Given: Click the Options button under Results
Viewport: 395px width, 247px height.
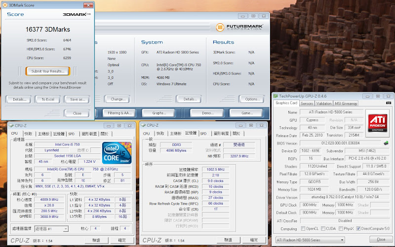Looking at the screenshot, I should pyautogui.click(x=252, y=99).
